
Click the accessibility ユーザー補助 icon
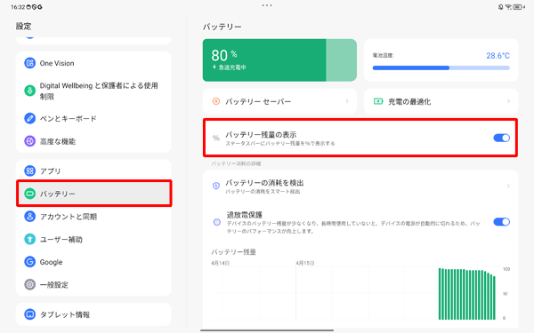[x=29, y=239]
